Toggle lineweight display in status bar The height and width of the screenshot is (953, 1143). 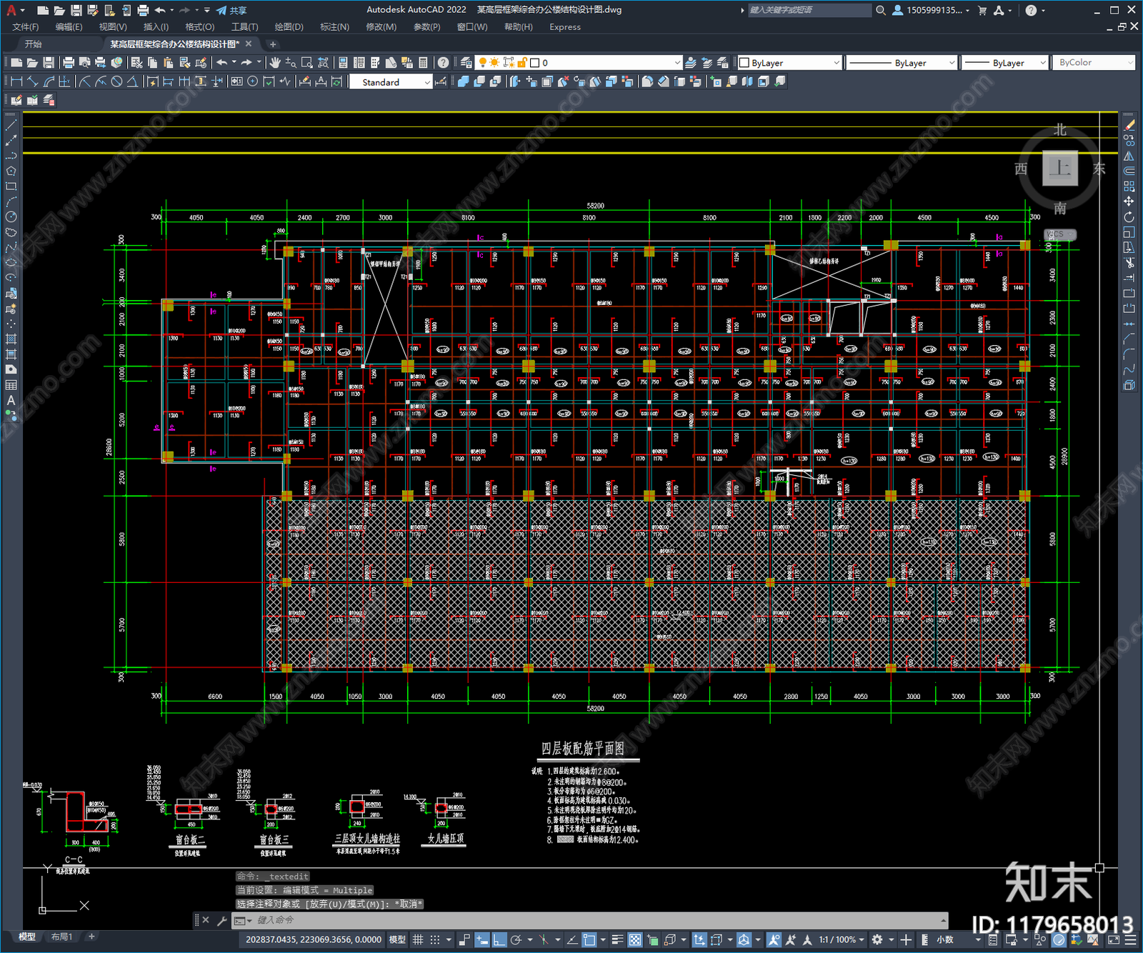(x=617, y=940)
